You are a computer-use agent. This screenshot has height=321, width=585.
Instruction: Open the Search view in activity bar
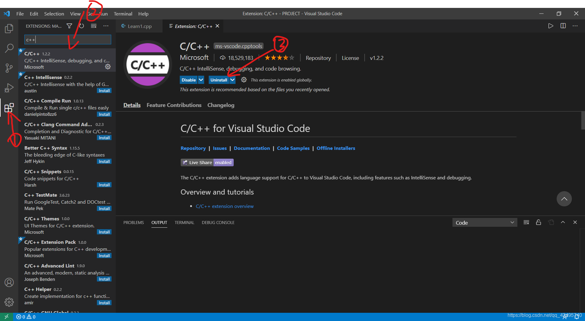point(9,48)
